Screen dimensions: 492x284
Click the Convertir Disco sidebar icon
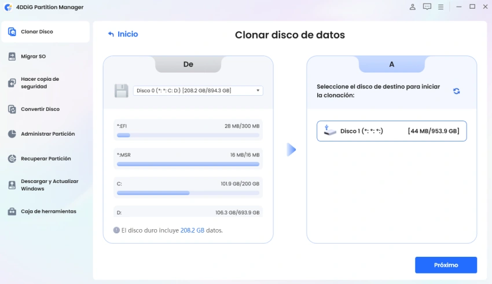coord(12,109)
